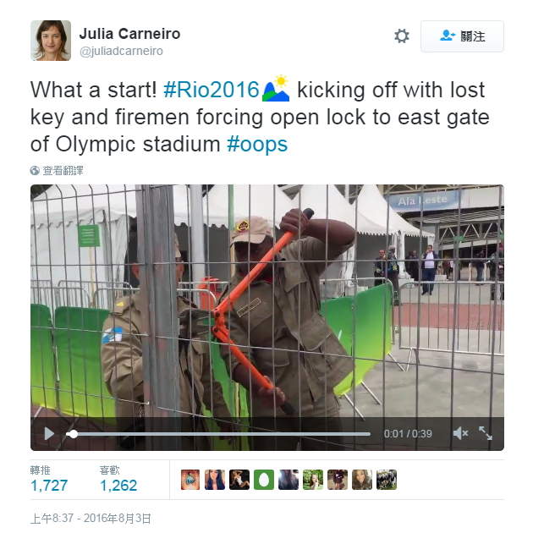View the 1,262 likes count

118,485
